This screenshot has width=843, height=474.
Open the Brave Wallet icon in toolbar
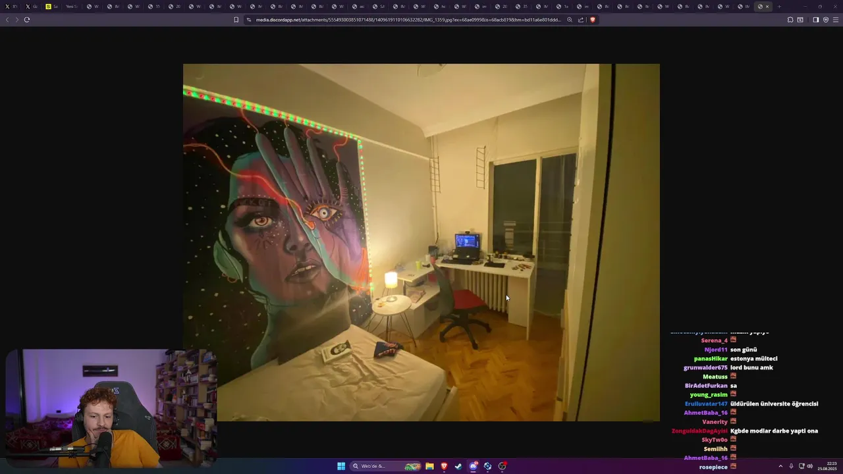coord(800,20)
